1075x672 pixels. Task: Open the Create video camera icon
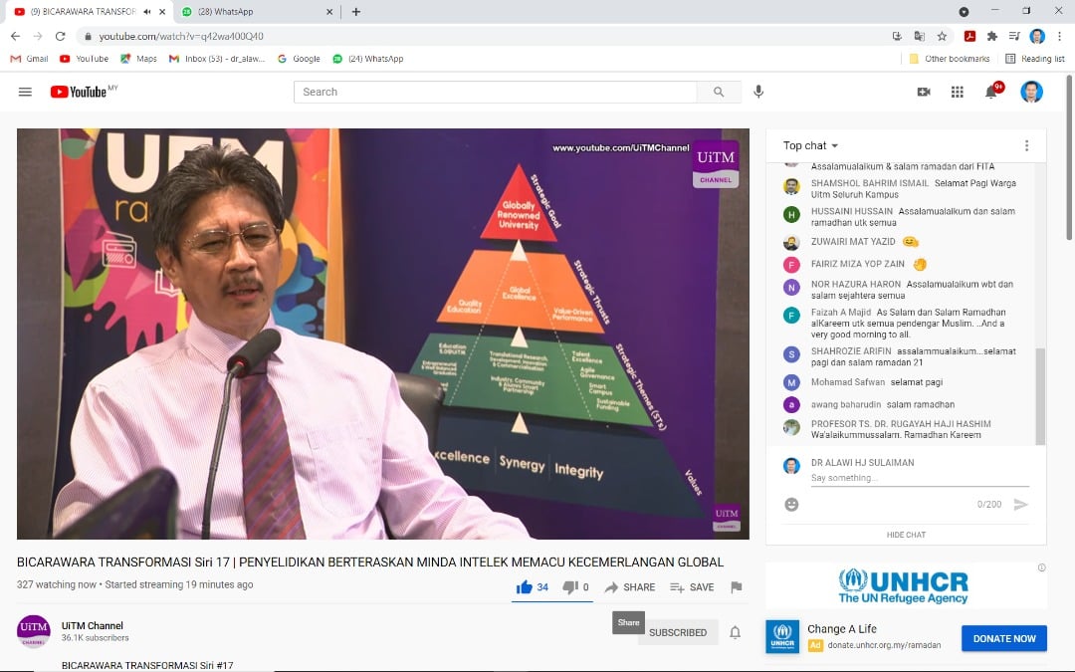coord(924,92)
